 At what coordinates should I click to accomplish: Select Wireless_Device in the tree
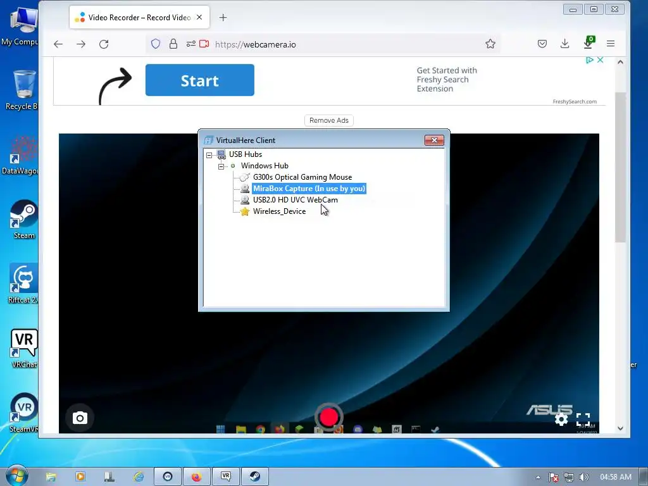tap(279, 211)
